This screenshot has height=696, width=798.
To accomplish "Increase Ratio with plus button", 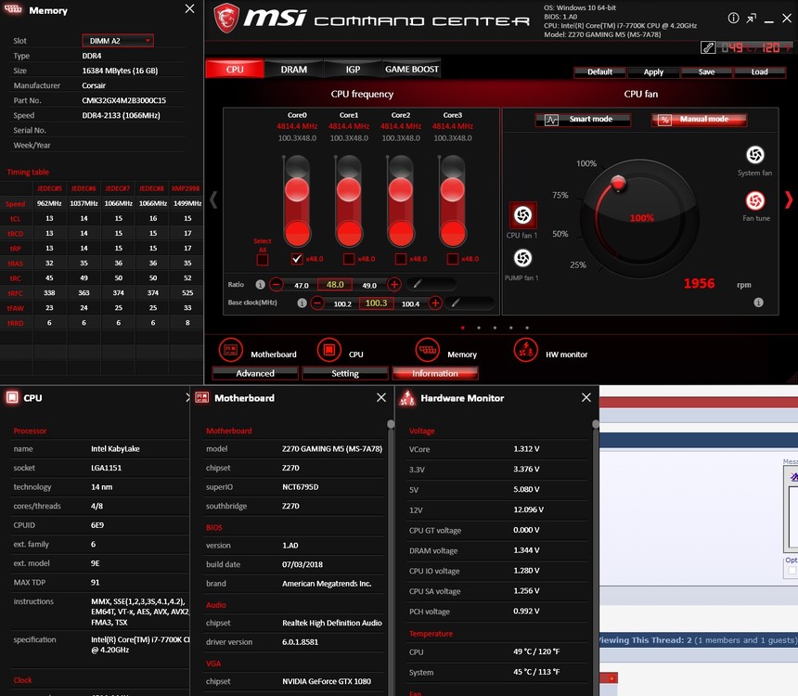I will point(394,285).
